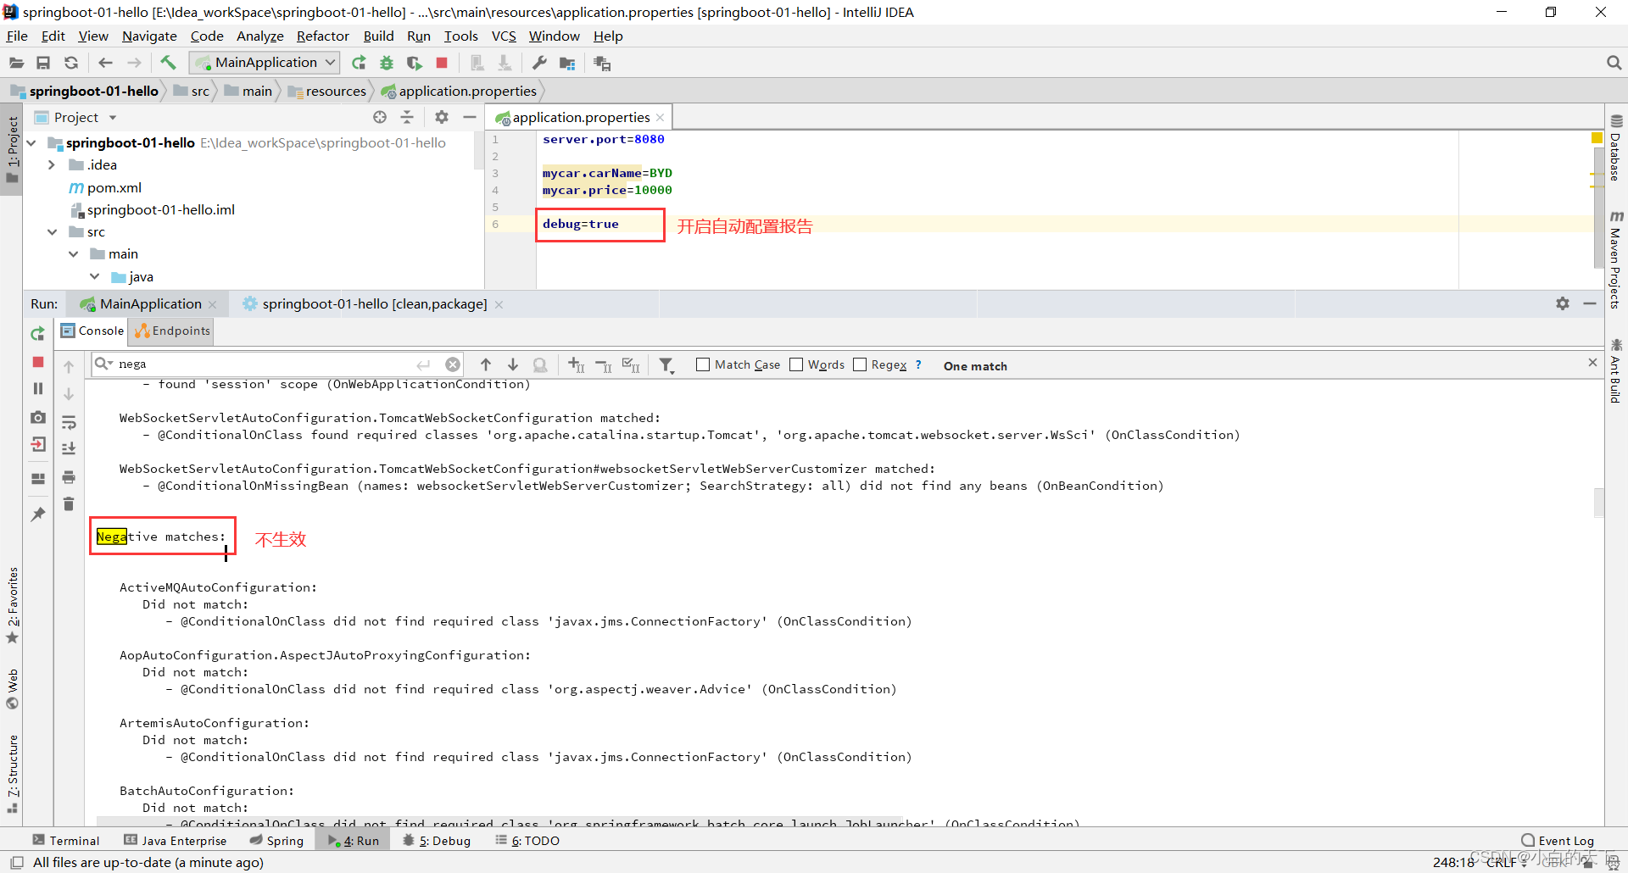Viewport: 1628px width, 873px height.
Task: Toggle soft-wrap in console
Action: [x=69, y=422]
